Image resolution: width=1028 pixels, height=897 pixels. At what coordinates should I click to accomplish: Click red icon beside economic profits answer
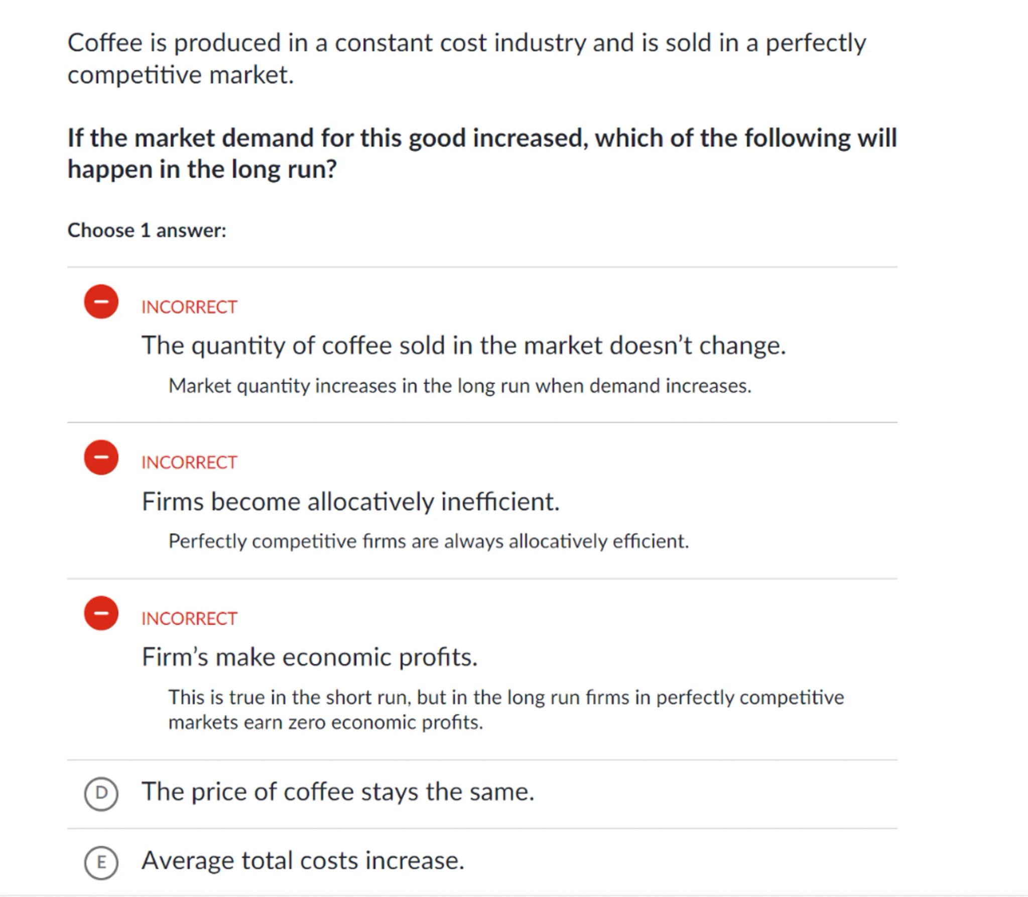click(101, 613)
